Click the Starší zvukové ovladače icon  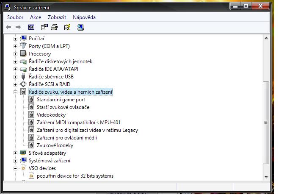pyautogui.click(x=31, y=107)
